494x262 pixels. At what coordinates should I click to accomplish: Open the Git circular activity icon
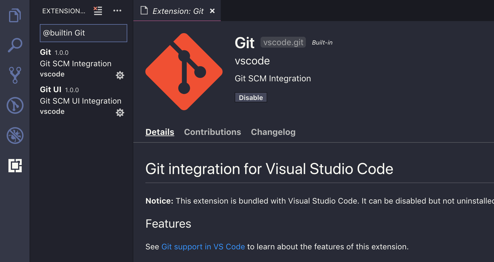15,105
